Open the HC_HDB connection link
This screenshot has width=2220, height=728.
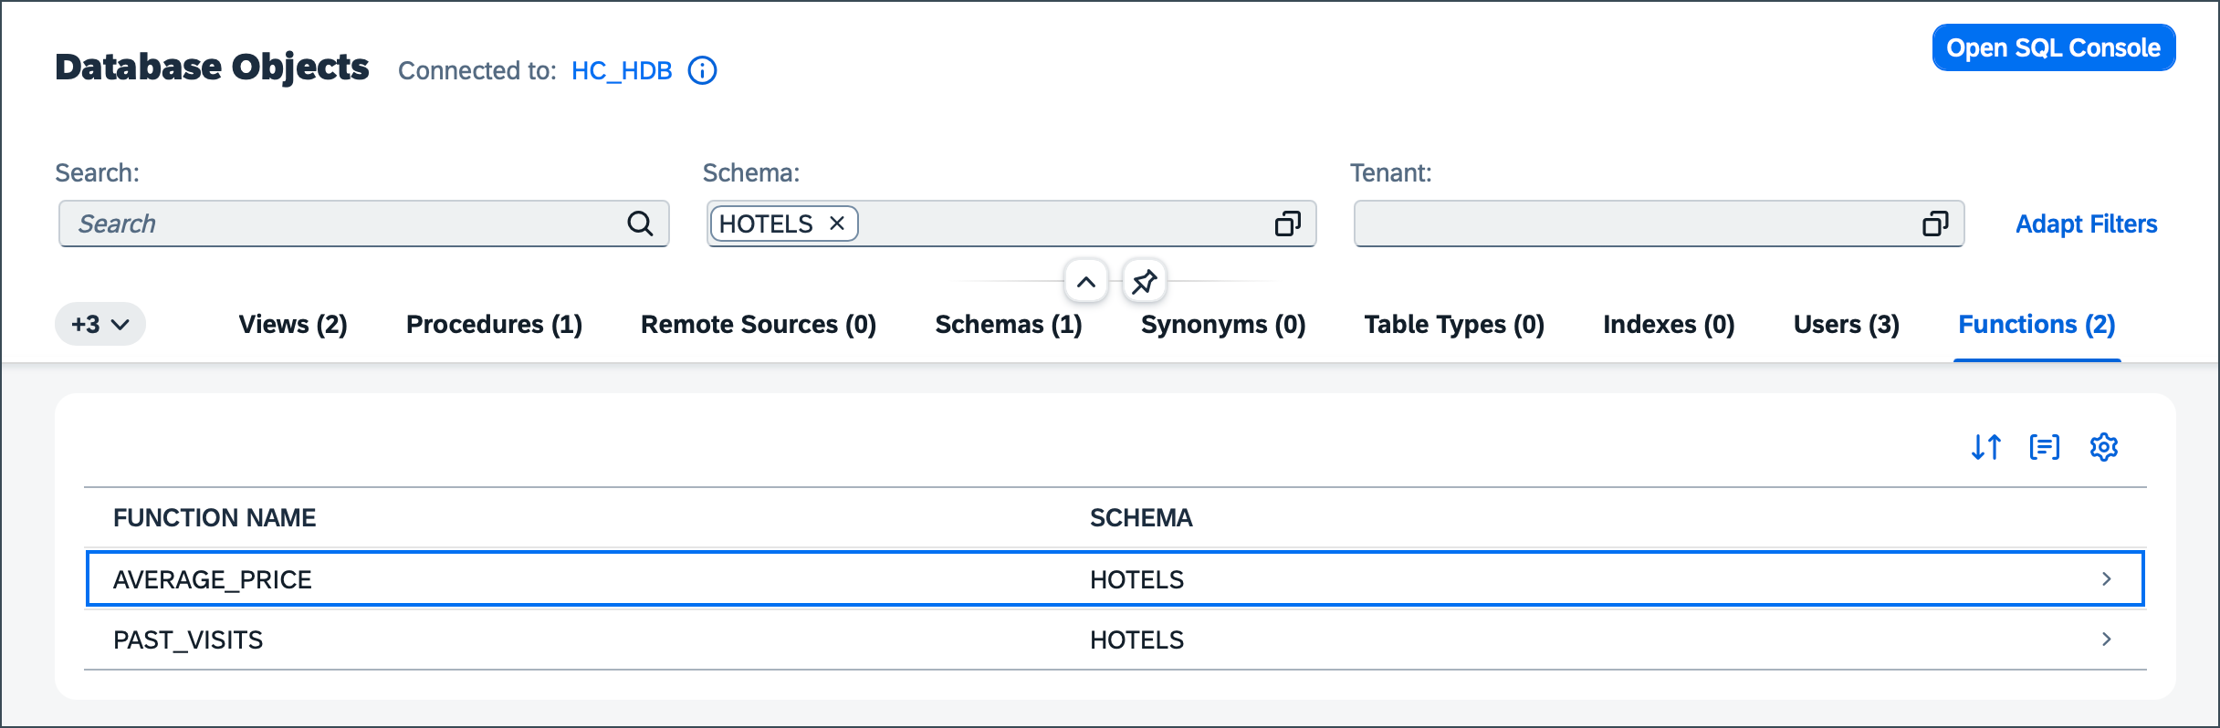pos(622,70)
